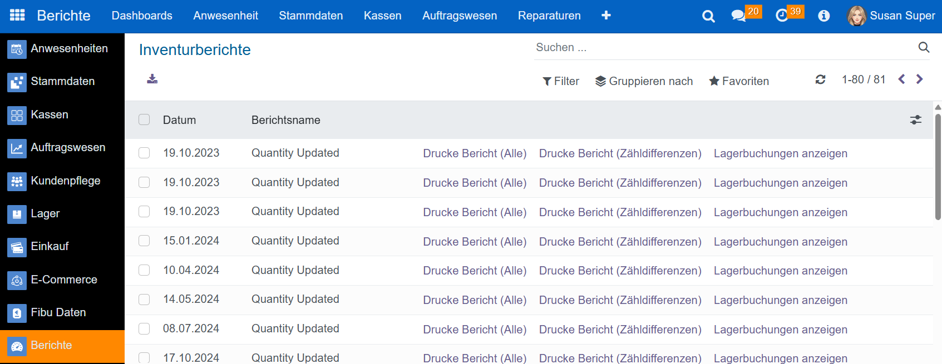Click the Auftragswesen chart icon in the sidebar
The image size is (942, 364).
[17, 148]
